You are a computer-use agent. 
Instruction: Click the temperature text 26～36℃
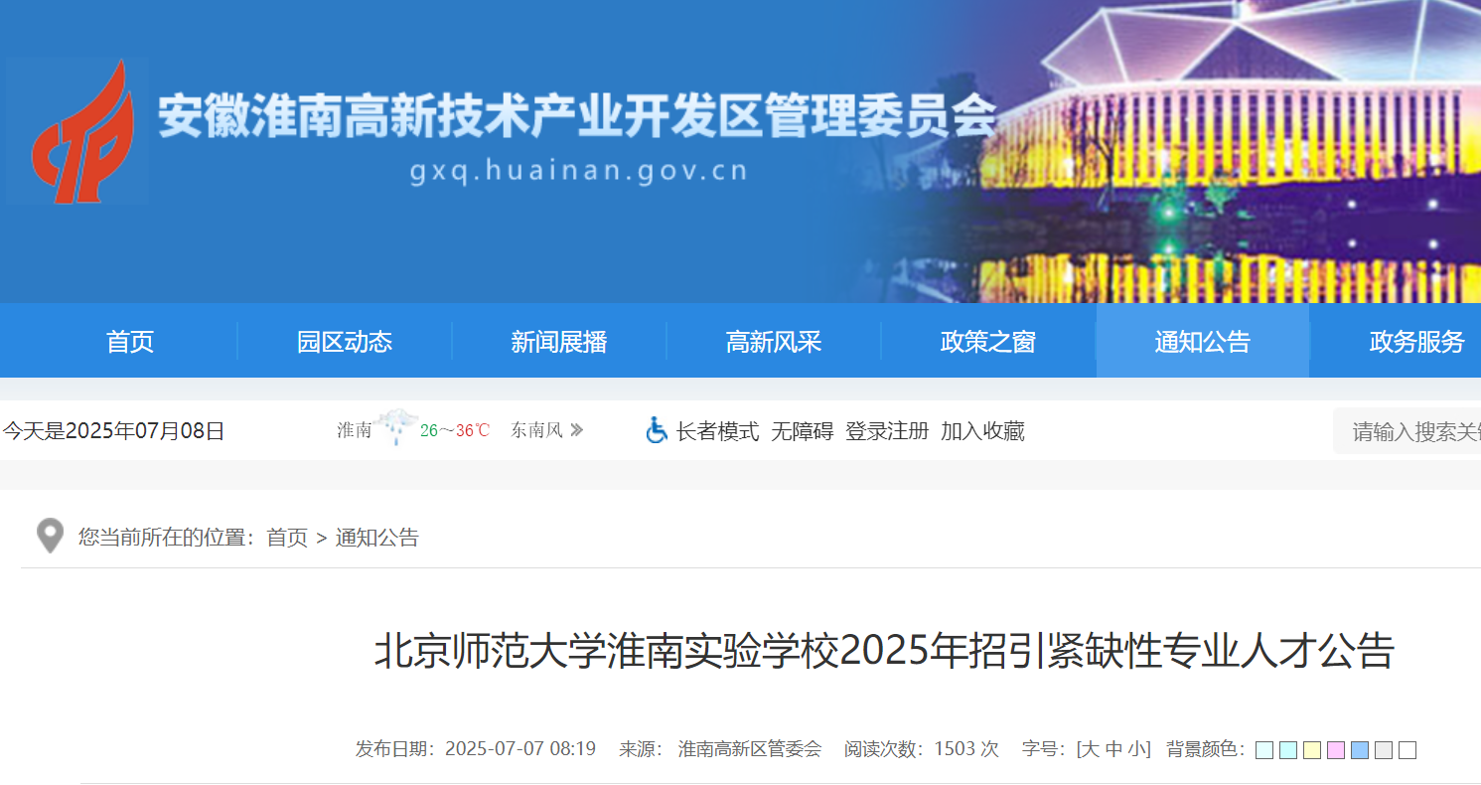[x=455, y=430]
